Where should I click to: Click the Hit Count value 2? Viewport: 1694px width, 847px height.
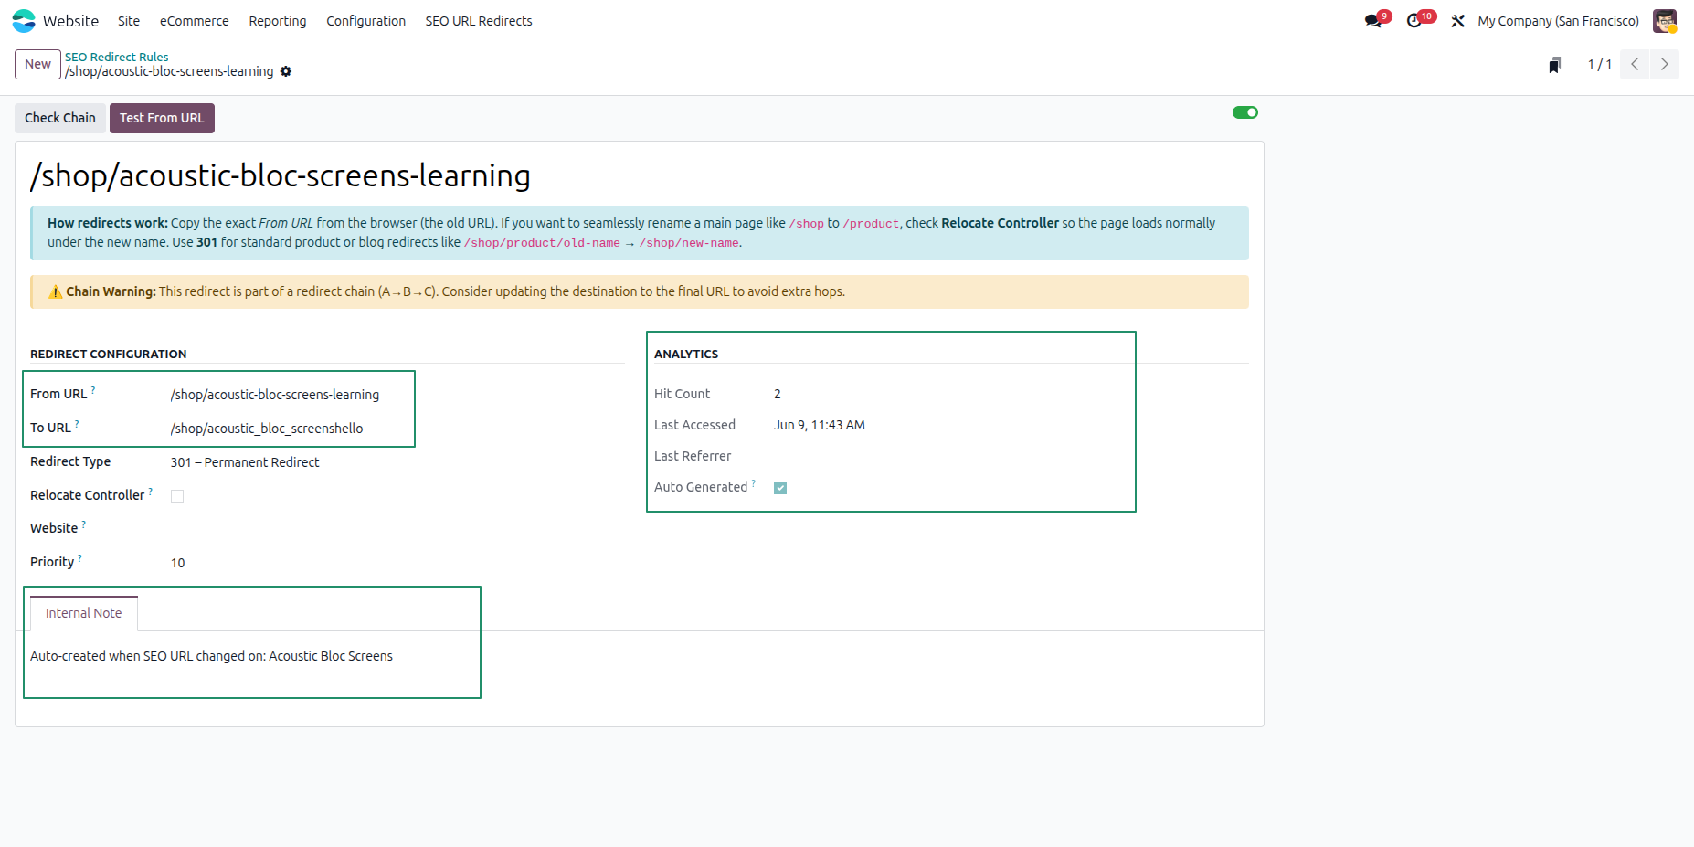tap(778, 394)
